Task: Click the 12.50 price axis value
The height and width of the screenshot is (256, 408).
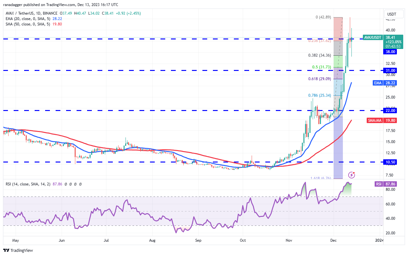Action: click(x=390, y=153)
